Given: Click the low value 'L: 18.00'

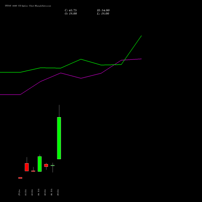Looking at the screenshot, I should pos(103,14).
